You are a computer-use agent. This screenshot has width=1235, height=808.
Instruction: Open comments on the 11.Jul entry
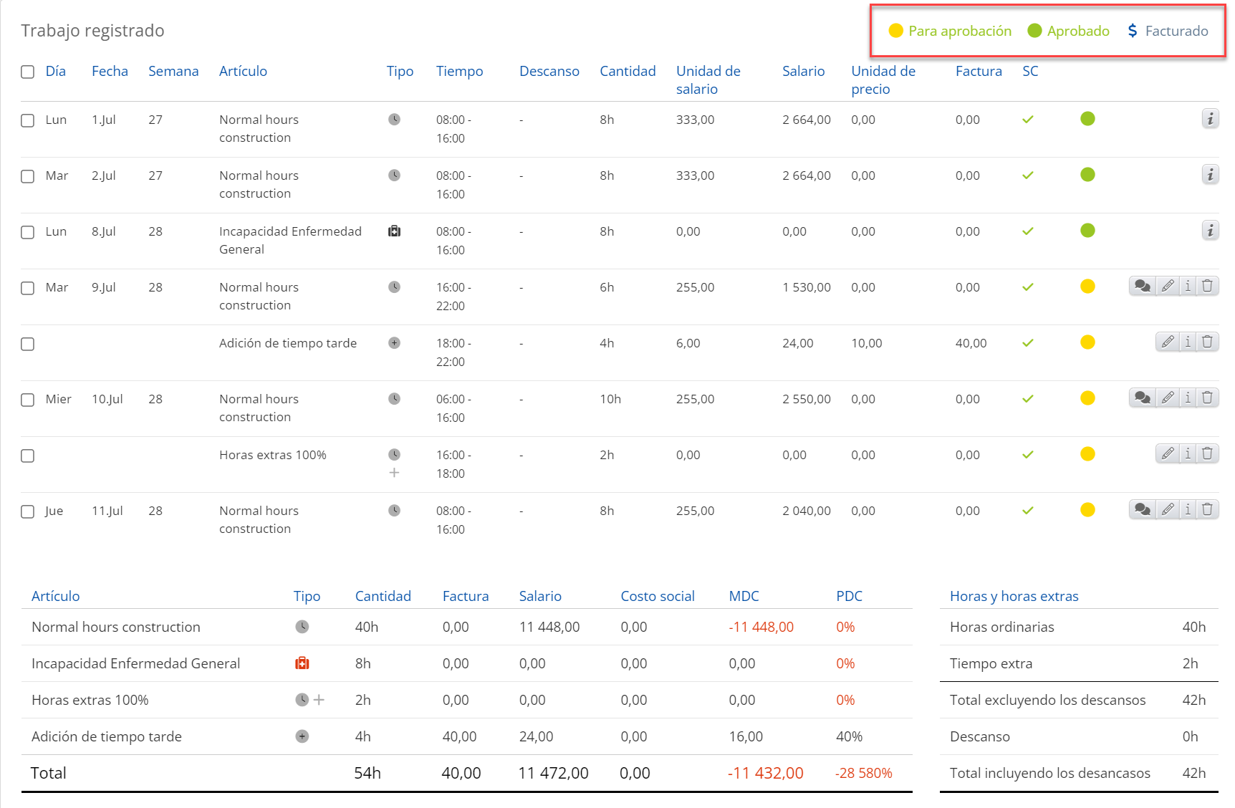click(x=1143, y=510)
